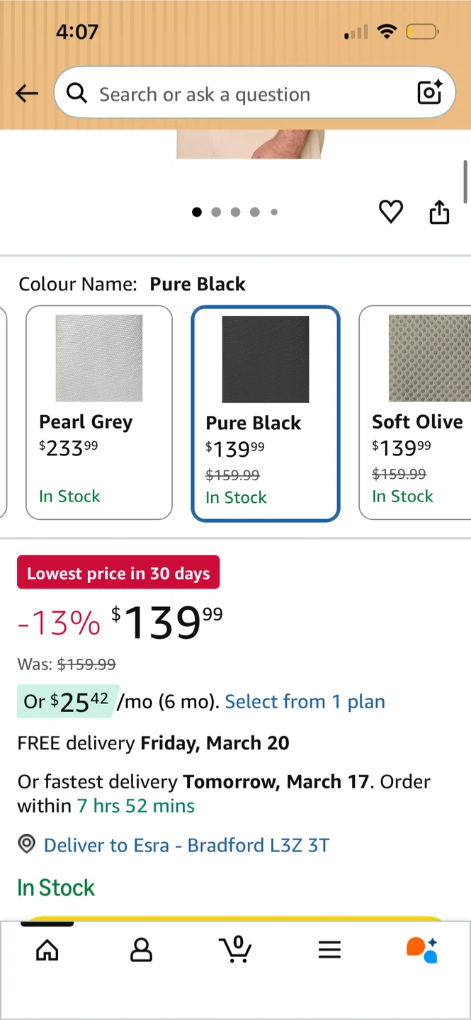Viewport: 471px width, 1020px height.
Task: Tap the Lowest price in 30 days badge
Action: [x=118, y=573]
